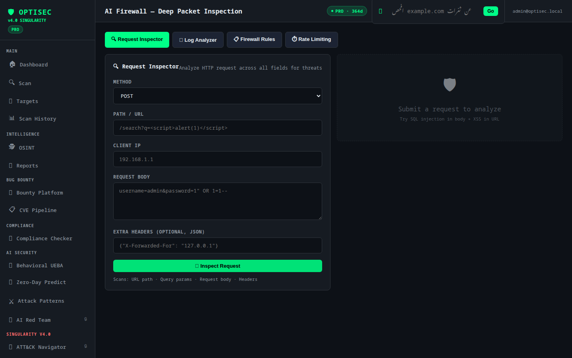Viewport: 572px width, 358px height.
Task: Click the CVE Pipeline tag icon
Action: (12, 209)
